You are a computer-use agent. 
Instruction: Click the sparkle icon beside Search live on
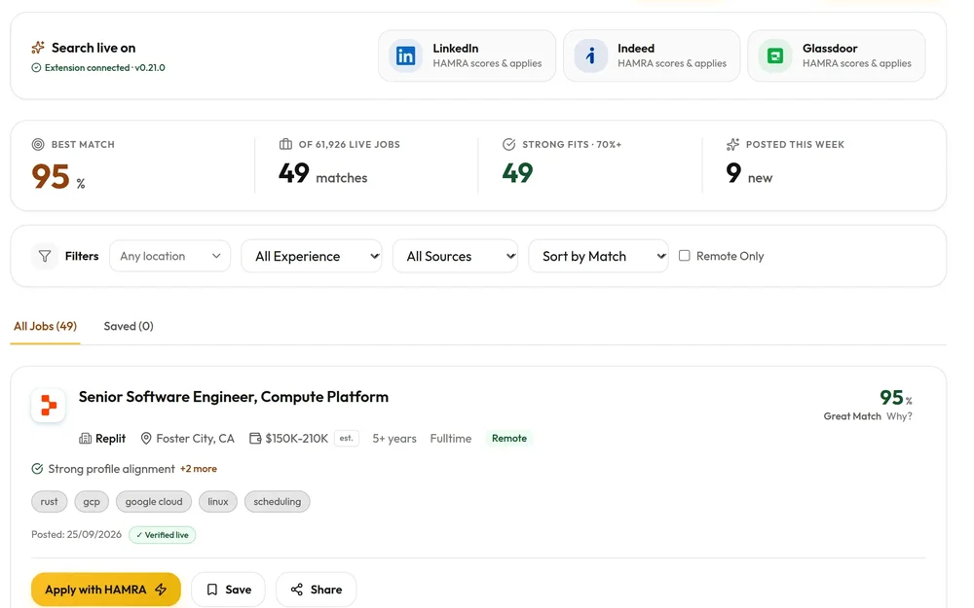[x=38, y=48]
